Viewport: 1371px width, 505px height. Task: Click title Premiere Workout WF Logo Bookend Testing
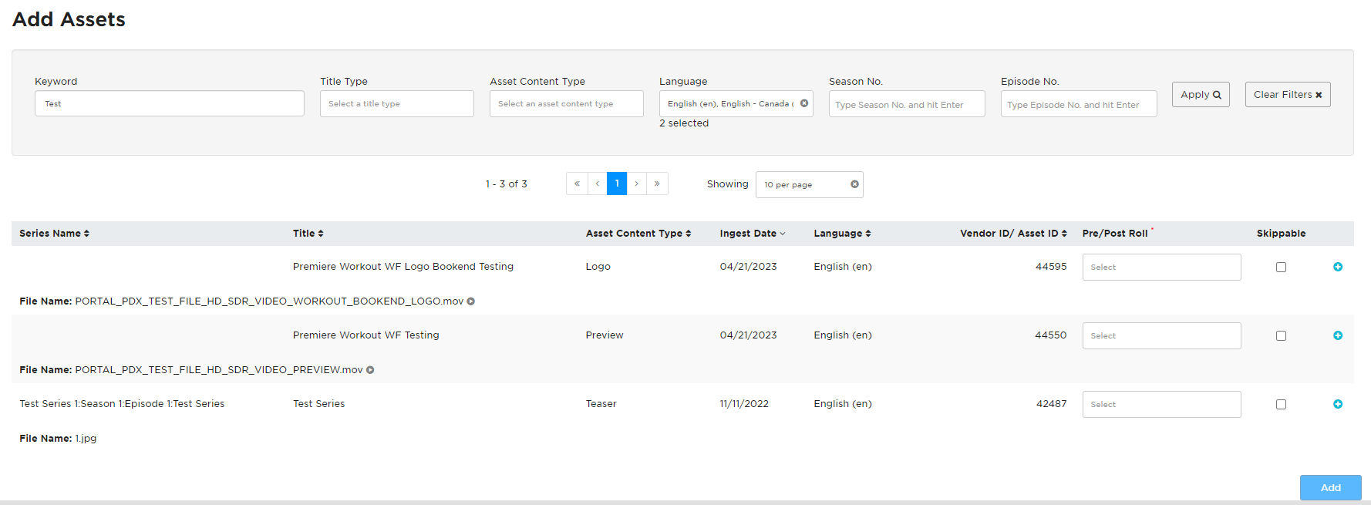(x=403, y=267)
